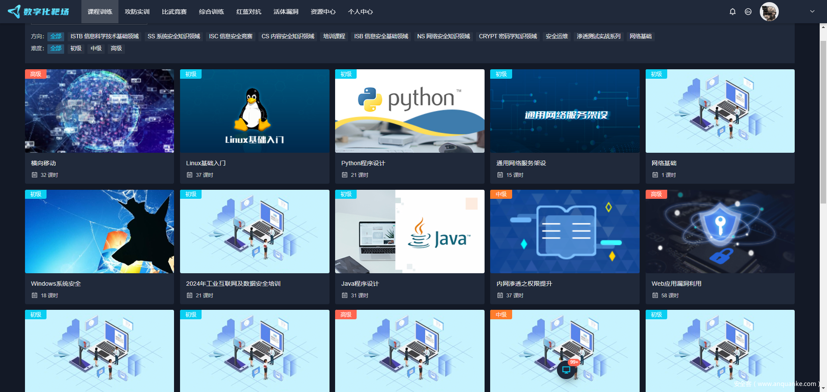The width and height of the screenshot is (827, 392).
Task: Open the notification bell
Action: pyautogui.click(x=733, y=12)
